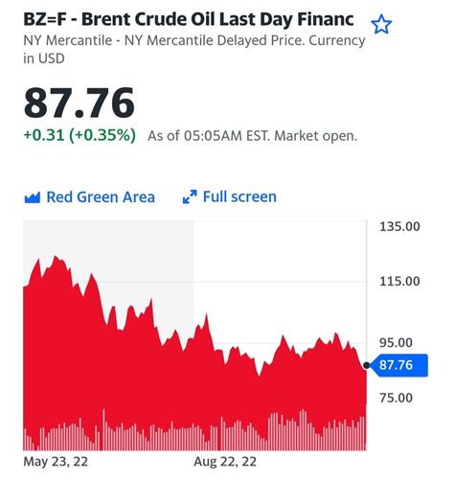454x480 pixels.
Task: Click the 135.00 axis label
Action: tap(399, 226)
